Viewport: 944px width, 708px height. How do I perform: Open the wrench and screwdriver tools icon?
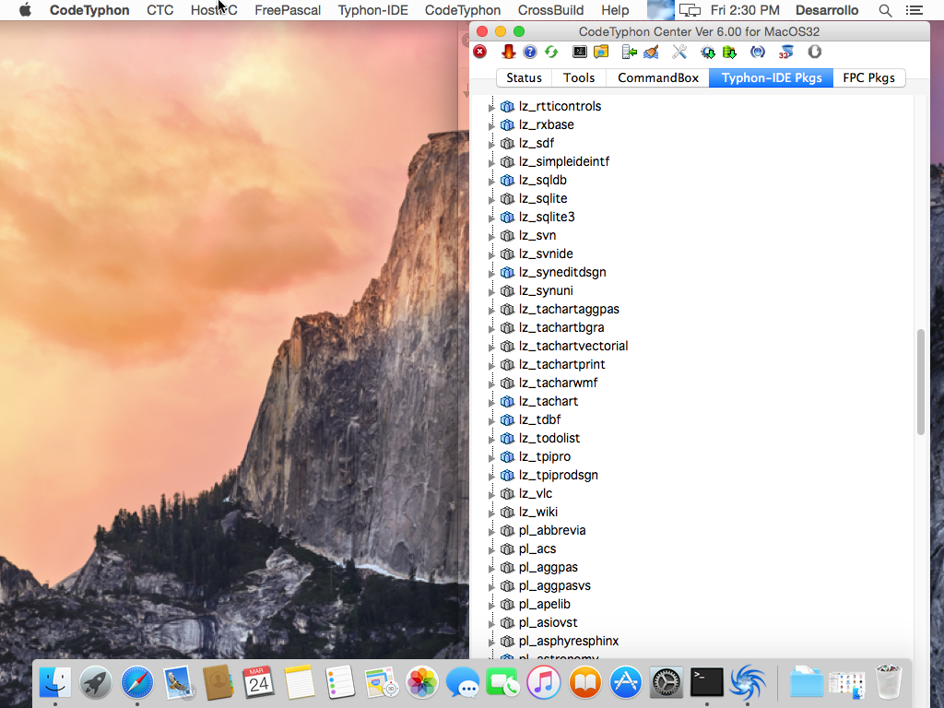679,53
